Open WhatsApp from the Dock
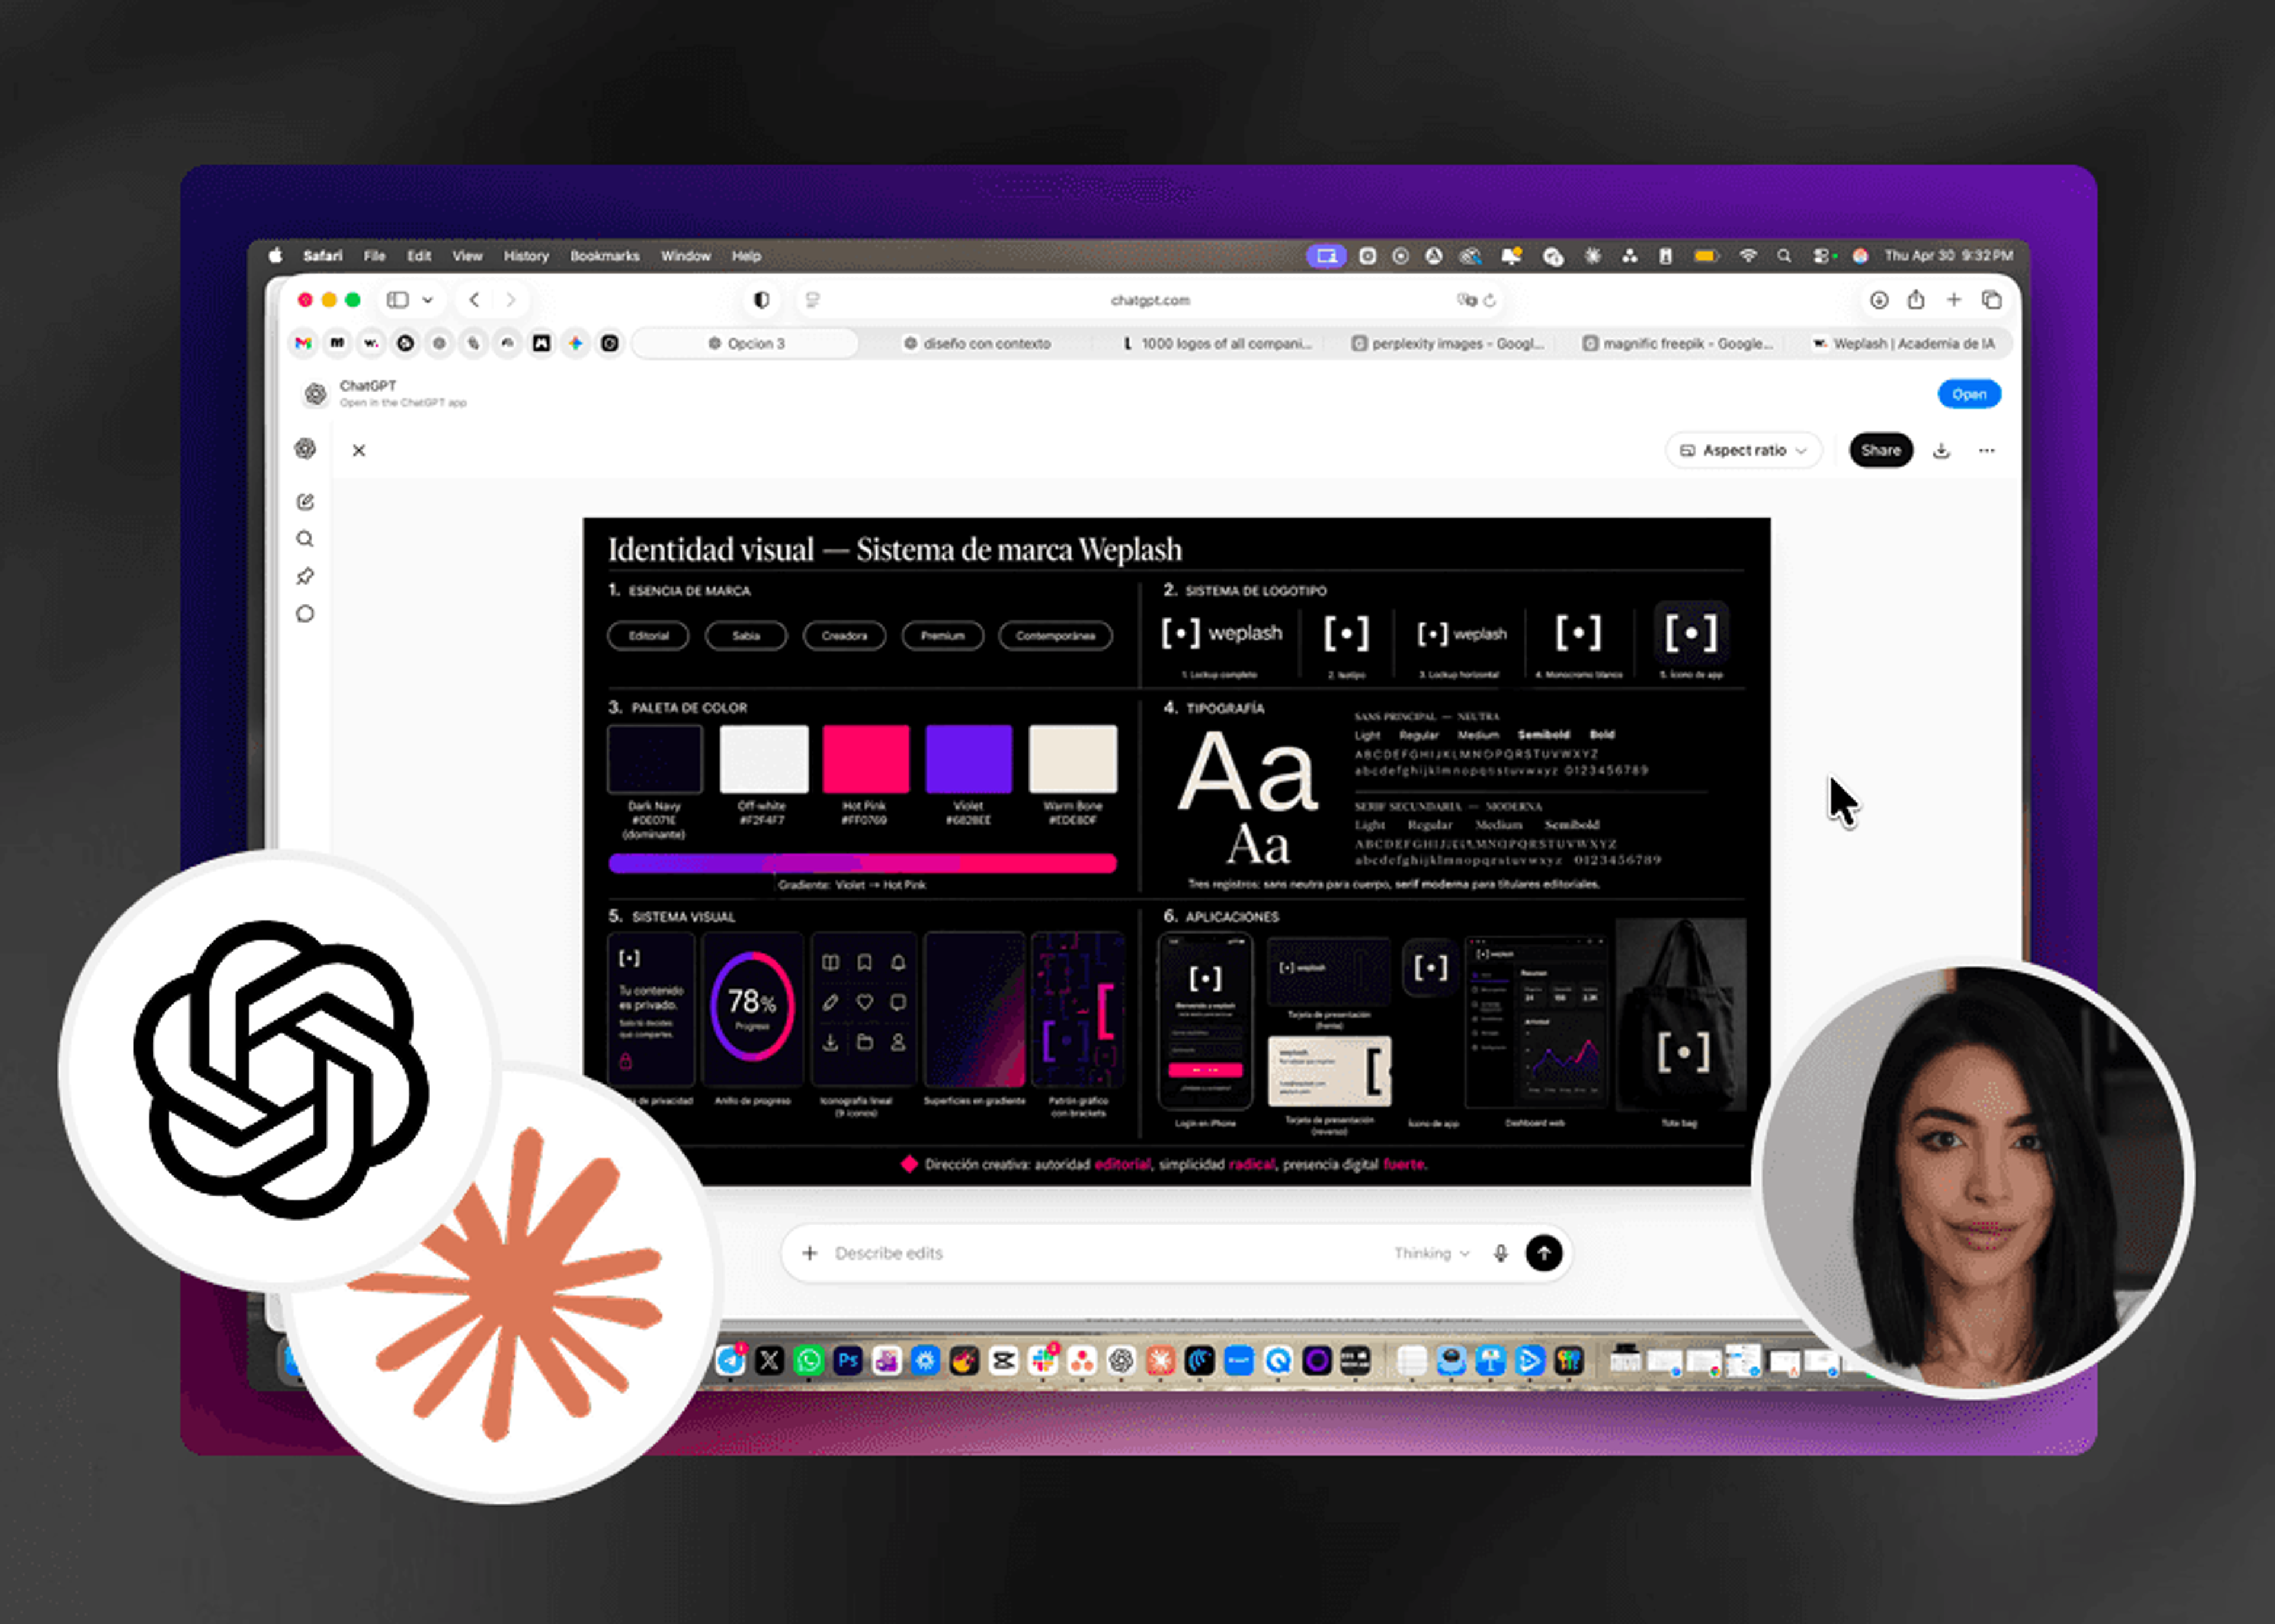The image size is (2275, 1624). pyautogui.click(x=808, y=1360)
